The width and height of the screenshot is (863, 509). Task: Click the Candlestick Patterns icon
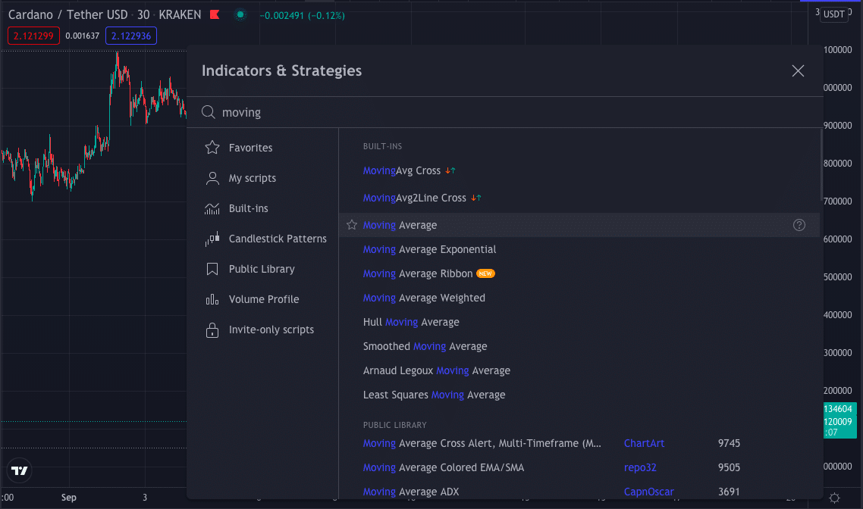[212, 239]
